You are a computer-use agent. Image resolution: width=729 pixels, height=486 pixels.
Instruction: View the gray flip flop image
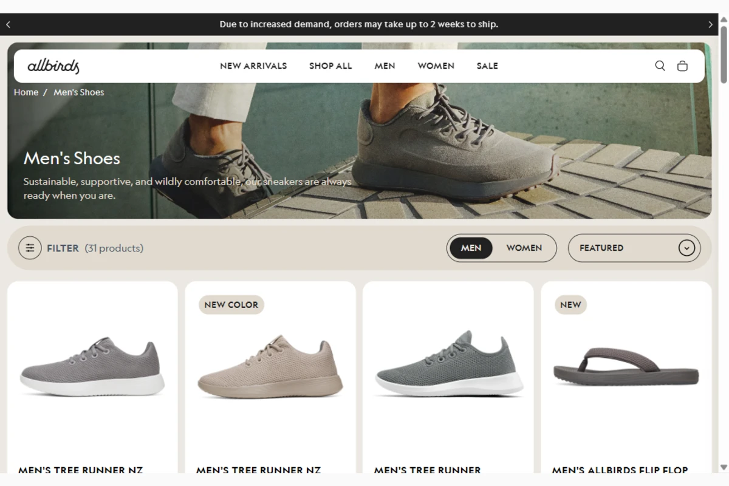click(x=626, y=366)
